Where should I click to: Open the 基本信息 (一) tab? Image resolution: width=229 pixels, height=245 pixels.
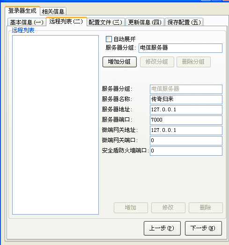pos(27,22)
